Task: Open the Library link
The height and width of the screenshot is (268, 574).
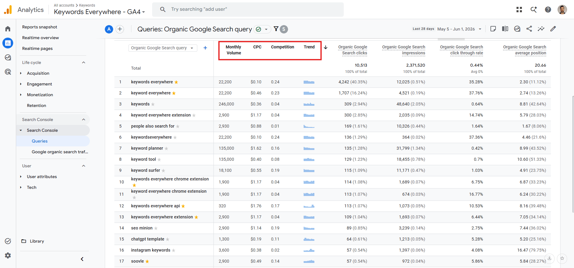Action: tap(33, 241)
